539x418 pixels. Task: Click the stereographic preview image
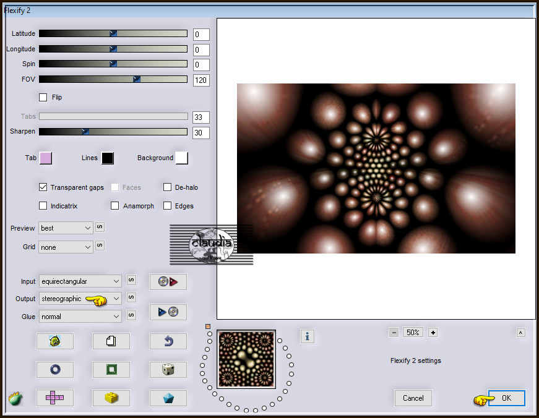pyautogui.click(x=376, y=168)
